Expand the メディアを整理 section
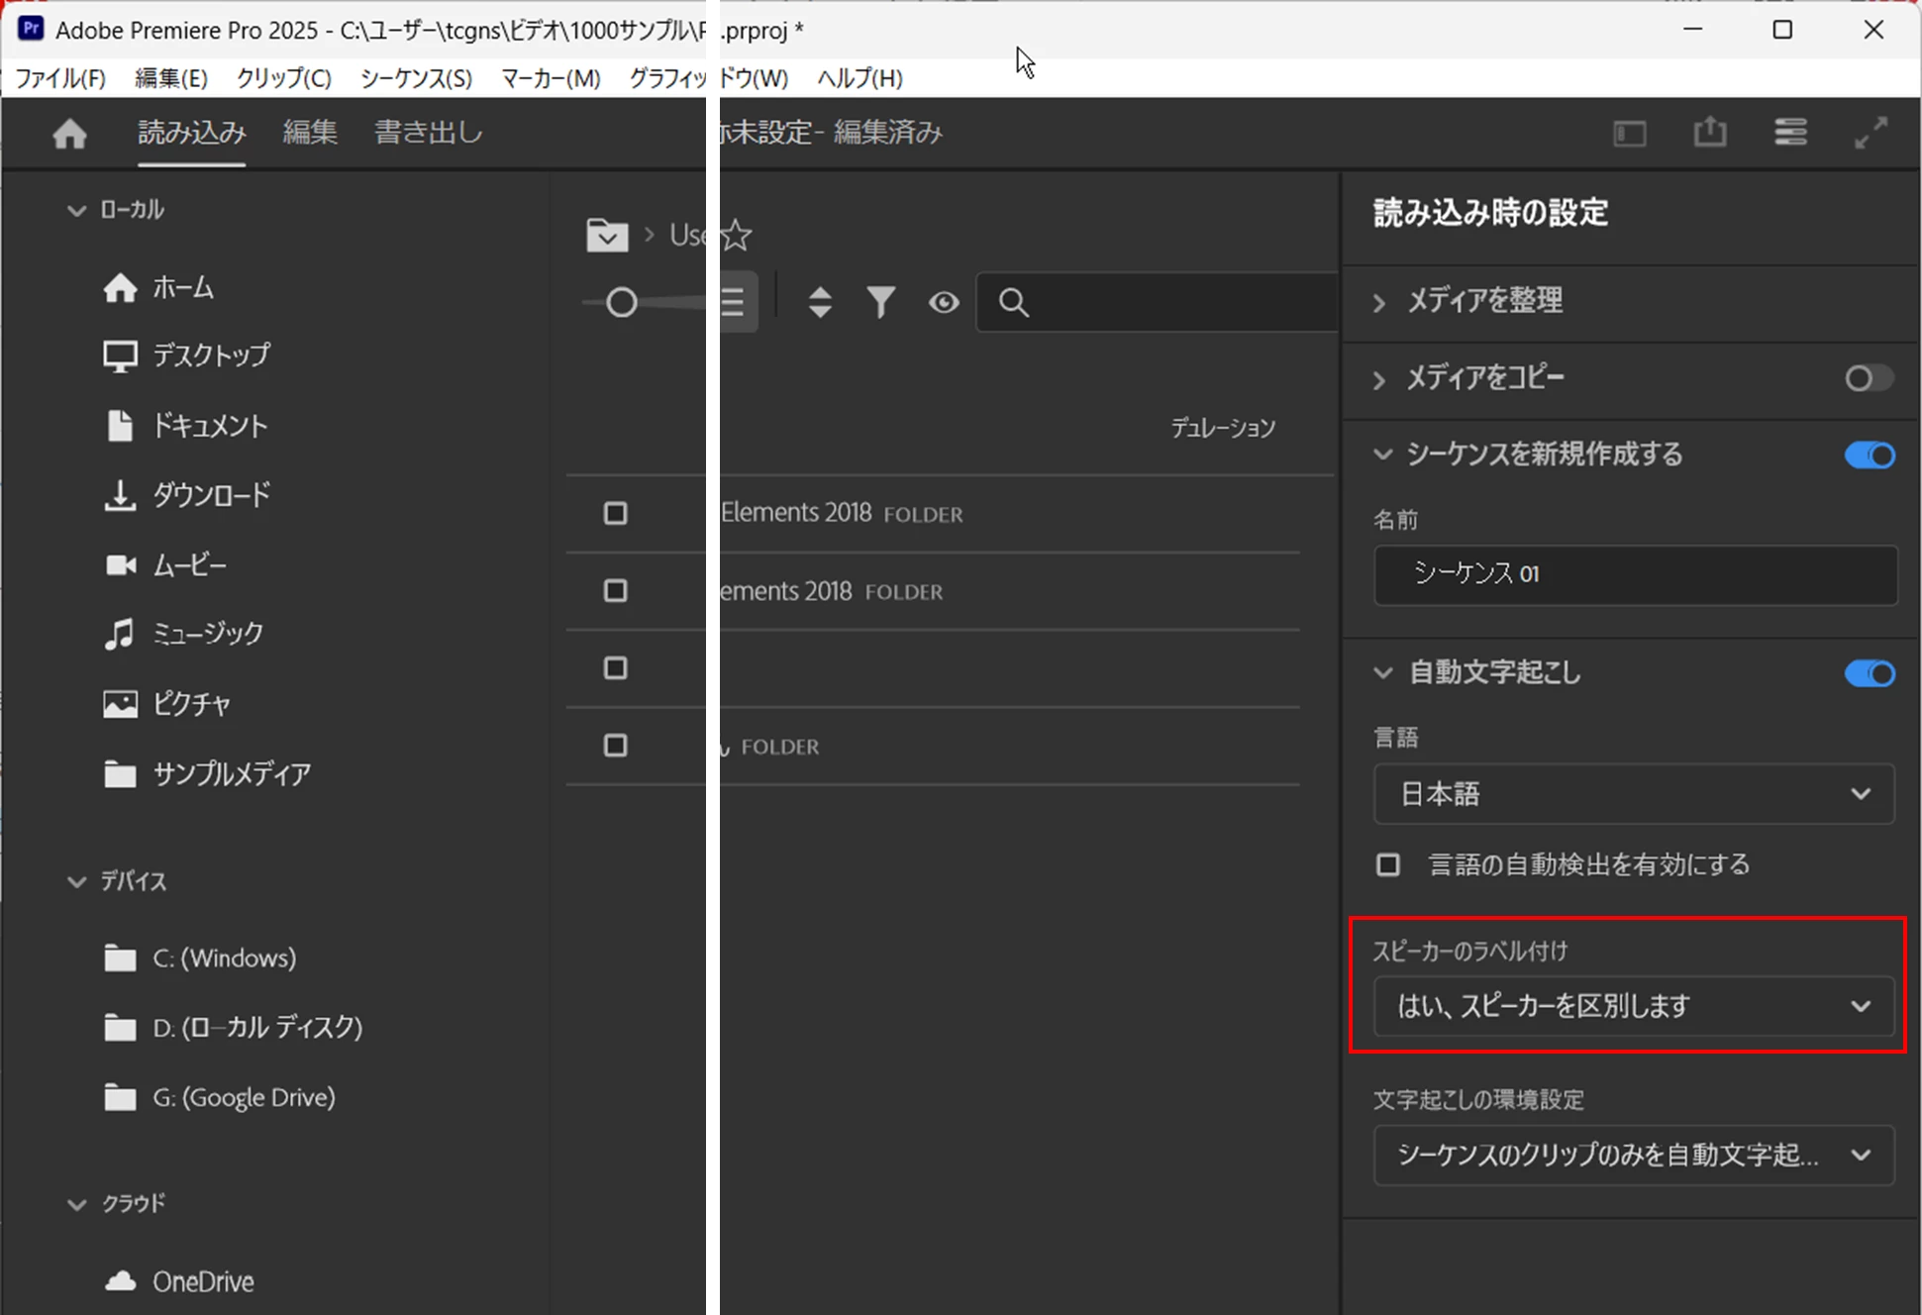The image size is (1922, 1315). pos(1485,301)
